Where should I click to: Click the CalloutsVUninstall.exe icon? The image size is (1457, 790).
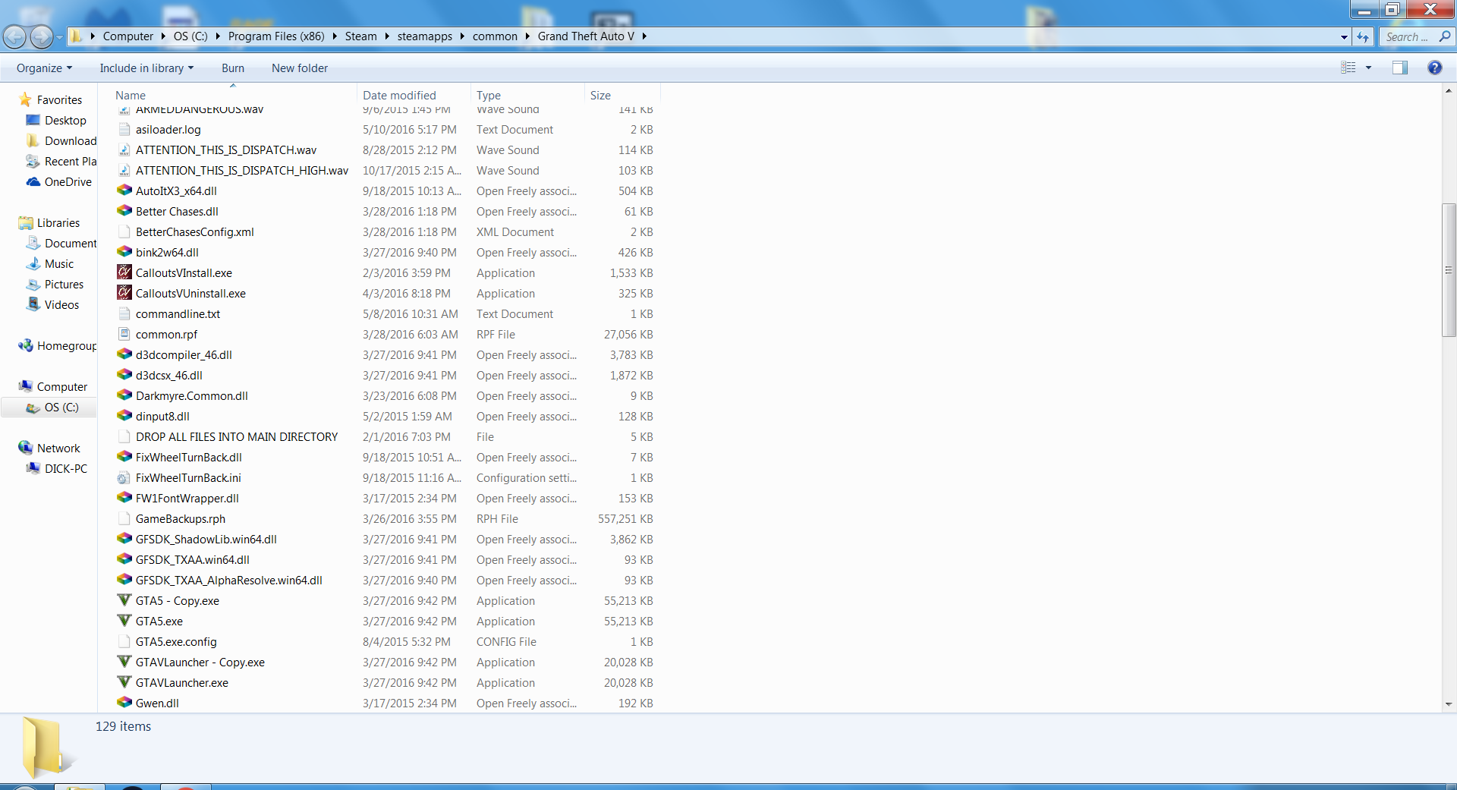[124, 292]
